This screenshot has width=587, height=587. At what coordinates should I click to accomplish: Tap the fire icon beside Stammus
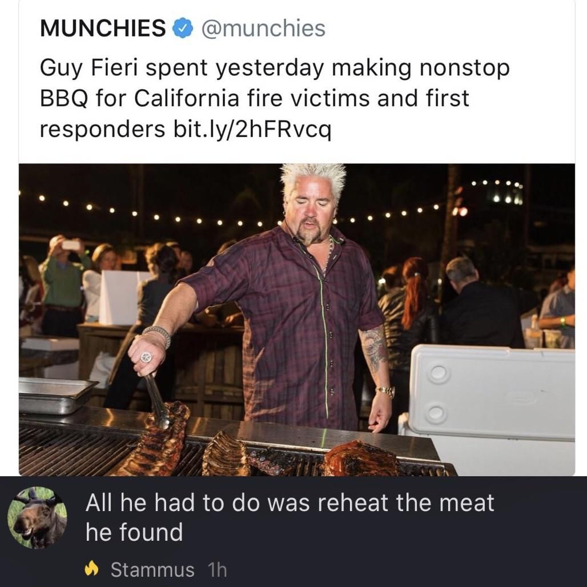[92, 569]
